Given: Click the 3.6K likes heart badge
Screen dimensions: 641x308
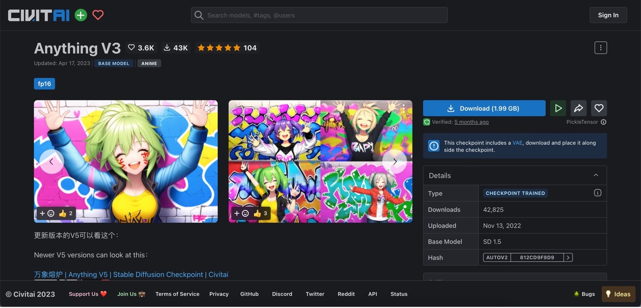Looking at the screenshot, I should point(141,48).
